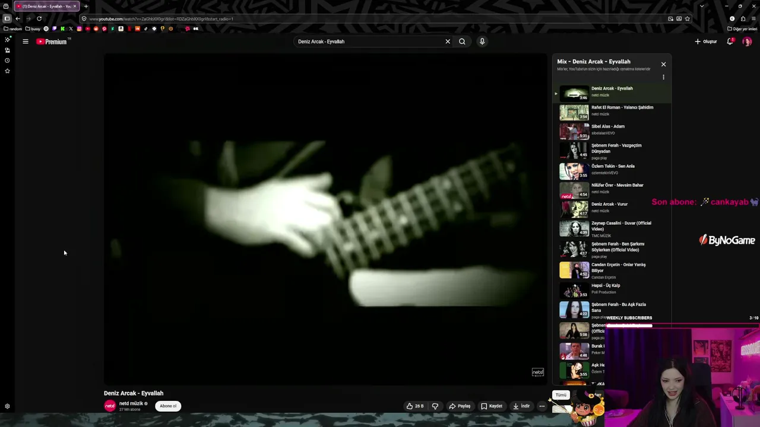
Task: Go to YouTube Premium home logo
Action: click(x=53, y=42)
